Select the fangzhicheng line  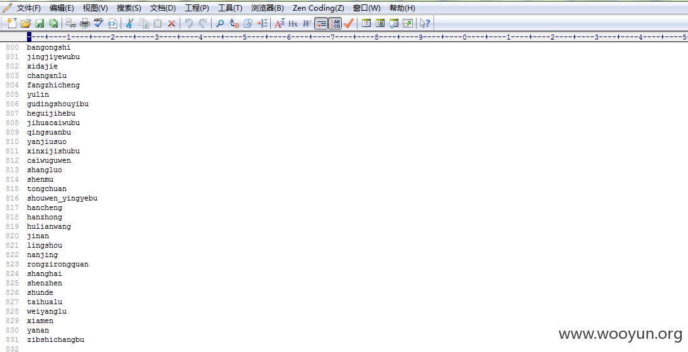(x=53, y=85)
